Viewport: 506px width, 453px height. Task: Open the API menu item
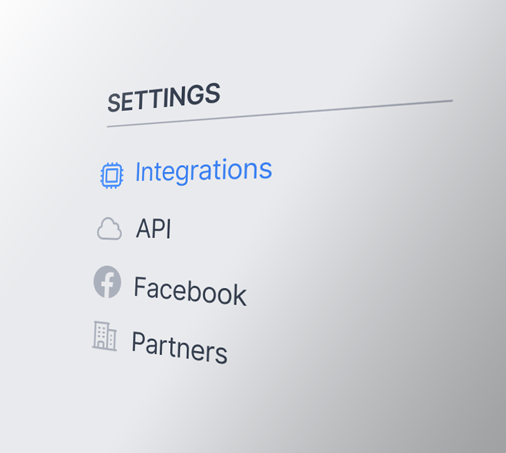tap(153, 229)
